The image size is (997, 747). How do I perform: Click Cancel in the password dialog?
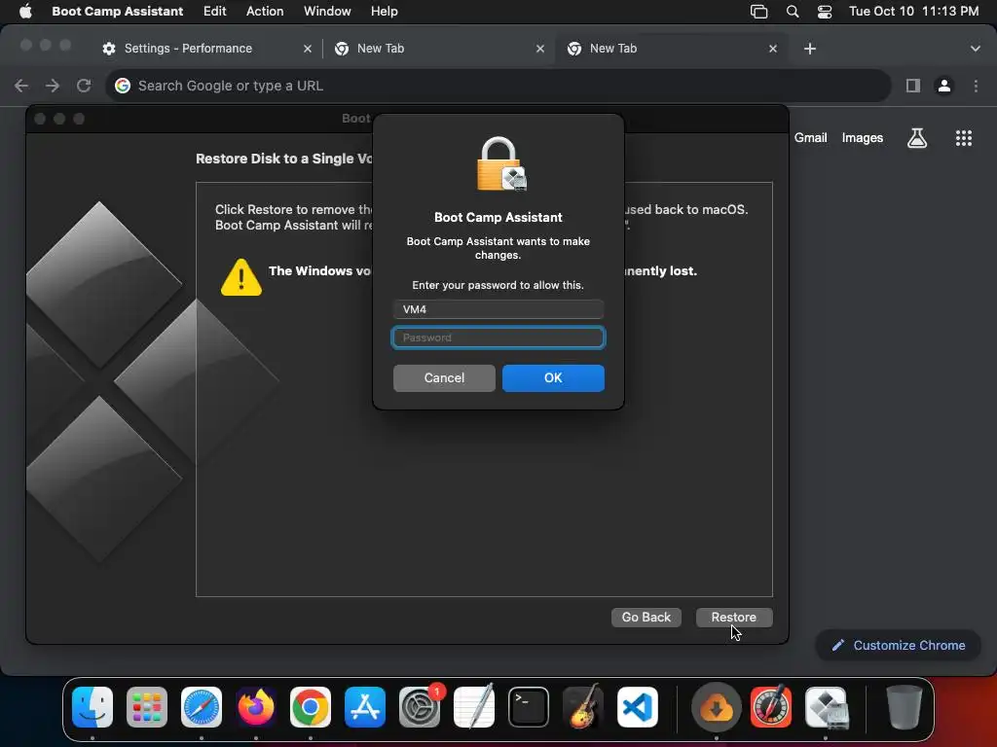(444, 378)
